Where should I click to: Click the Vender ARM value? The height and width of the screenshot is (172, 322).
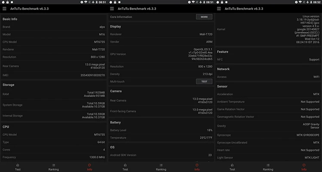(209, 42)
